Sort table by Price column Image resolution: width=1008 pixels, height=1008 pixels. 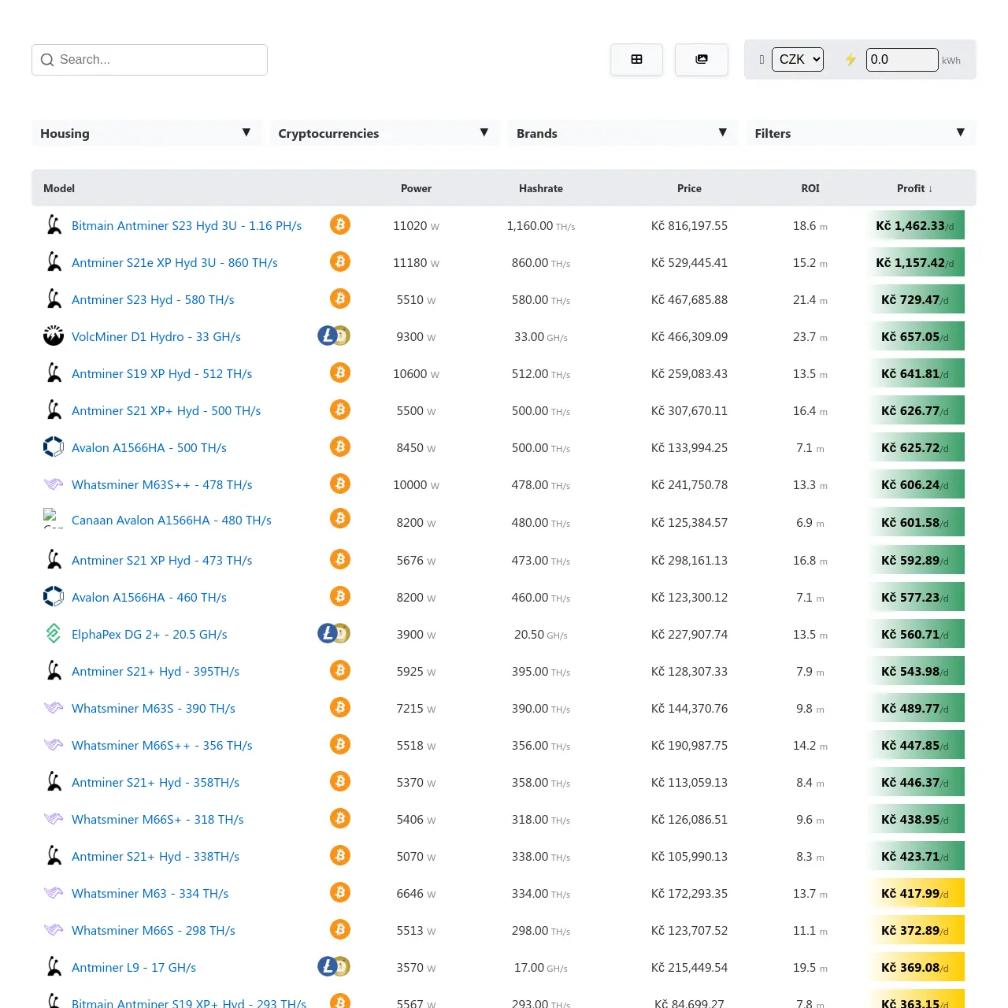689,188
